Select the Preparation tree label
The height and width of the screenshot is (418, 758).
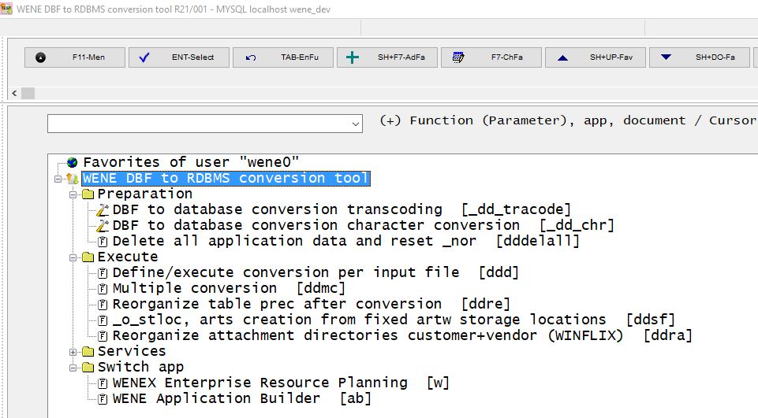(145, 194)
